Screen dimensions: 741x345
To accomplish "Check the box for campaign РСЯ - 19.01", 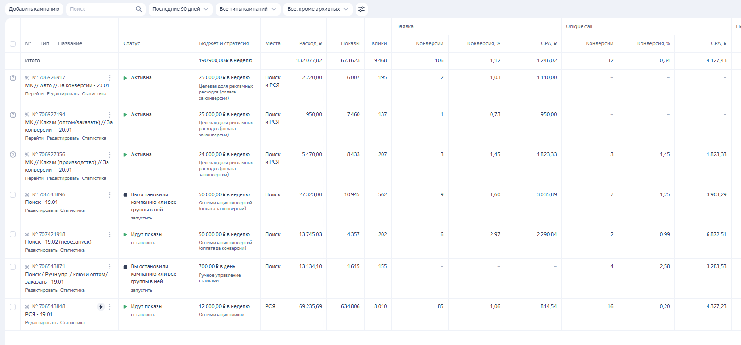I will pos(13,307).
